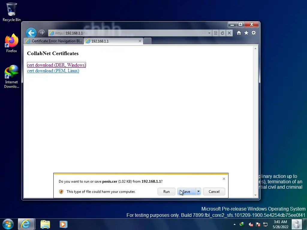
Task: Click the muted volume tray icon
Action: point(251,224)
